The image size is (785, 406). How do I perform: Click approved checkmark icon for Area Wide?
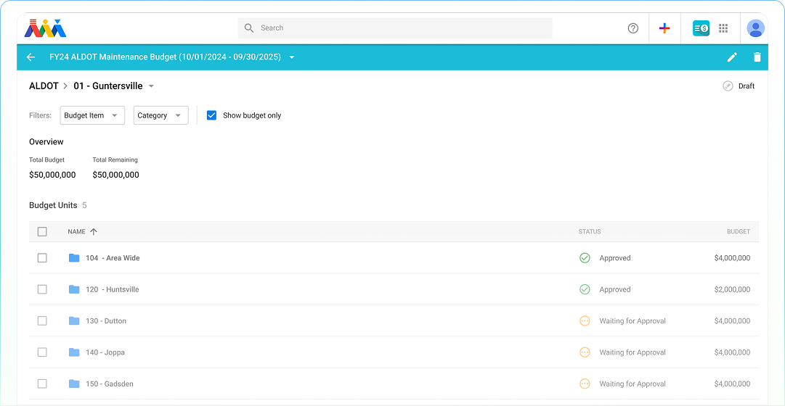(x=585, y=258)
